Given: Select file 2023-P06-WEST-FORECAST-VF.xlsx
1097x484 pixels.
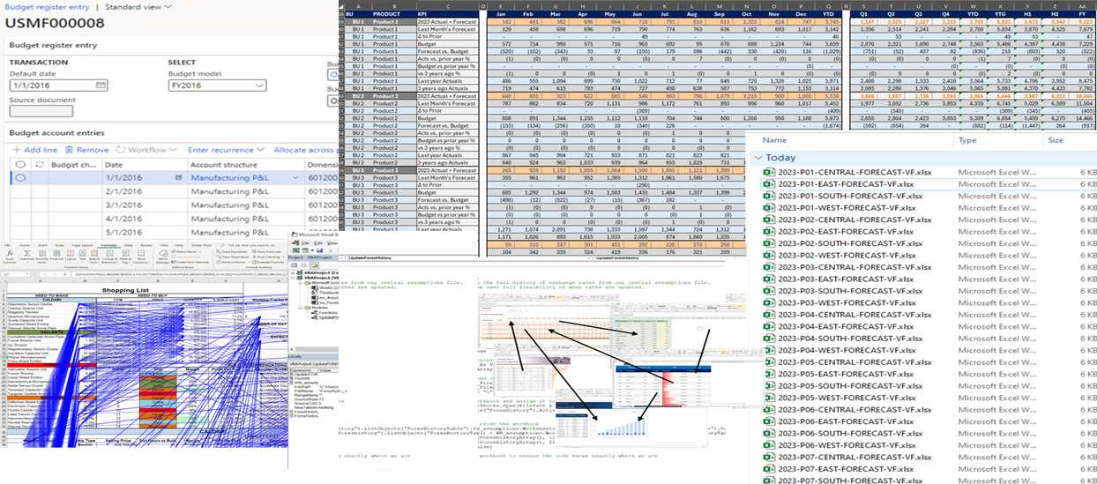Looking at the screenshot, I should click(846, 446).
